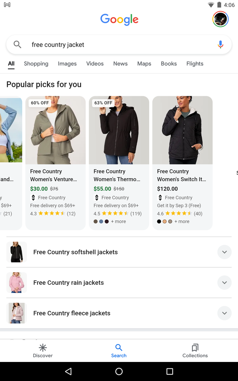
Task: Expand Free Country fleece jackets
Action: [119, 313]
